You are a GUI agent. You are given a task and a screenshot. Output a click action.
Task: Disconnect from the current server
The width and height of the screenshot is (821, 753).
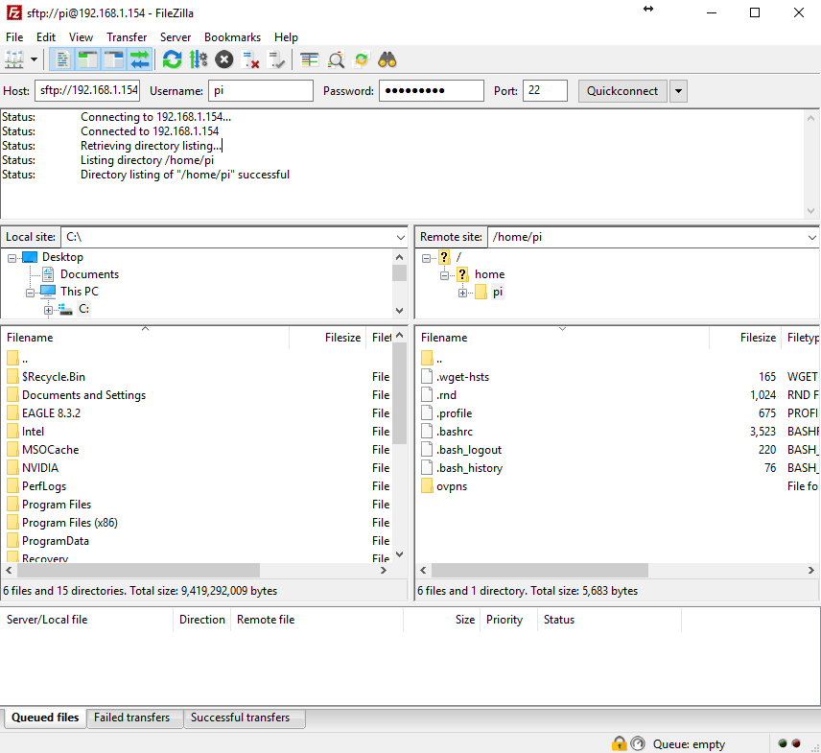pos(250,59)
